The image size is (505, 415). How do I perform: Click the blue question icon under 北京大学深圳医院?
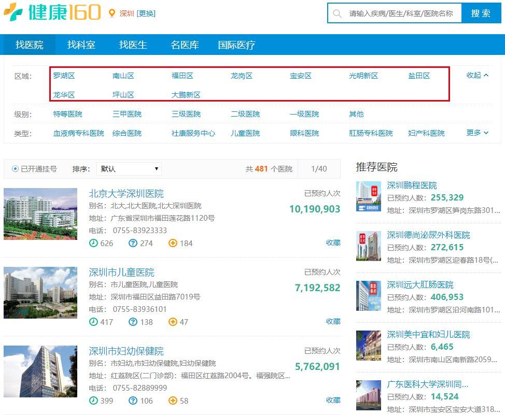pos(132,242)
